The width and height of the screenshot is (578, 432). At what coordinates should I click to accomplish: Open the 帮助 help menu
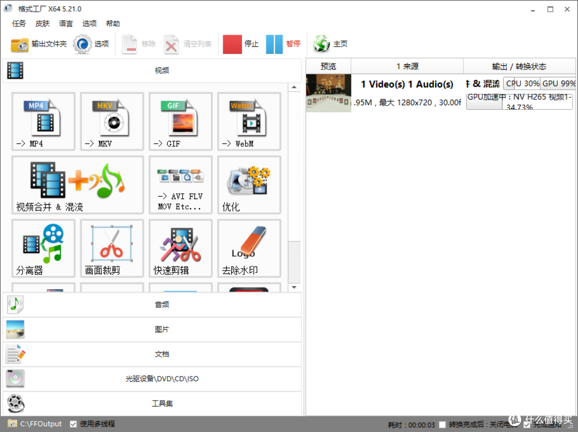[x=113, y=24]
